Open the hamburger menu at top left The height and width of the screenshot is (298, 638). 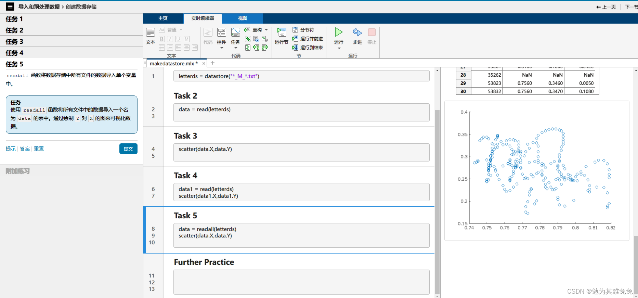[x=10, y=7]
